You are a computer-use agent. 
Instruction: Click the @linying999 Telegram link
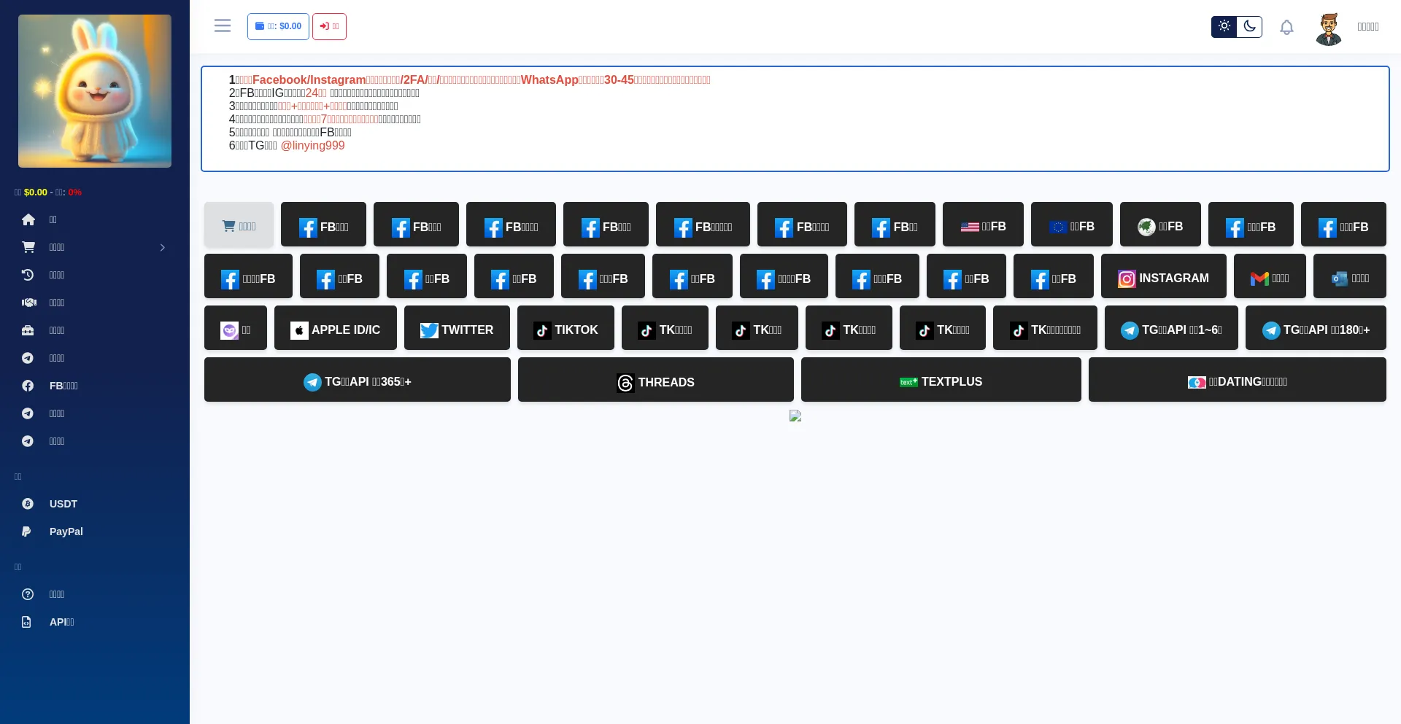pos(312,146)
